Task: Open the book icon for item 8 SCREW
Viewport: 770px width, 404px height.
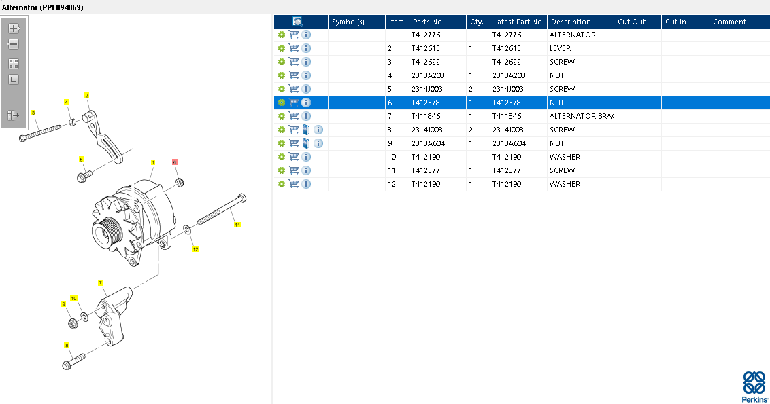Action: (x=306, y=130)
